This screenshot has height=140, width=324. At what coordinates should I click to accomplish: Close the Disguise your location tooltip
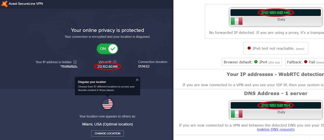pos(137,80)
